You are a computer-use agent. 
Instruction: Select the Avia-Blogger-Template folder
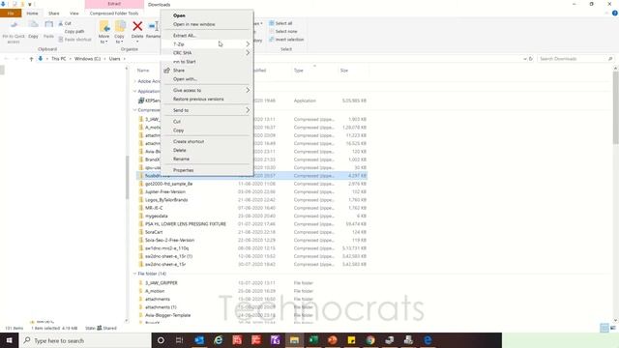click(x=167, y=315)
